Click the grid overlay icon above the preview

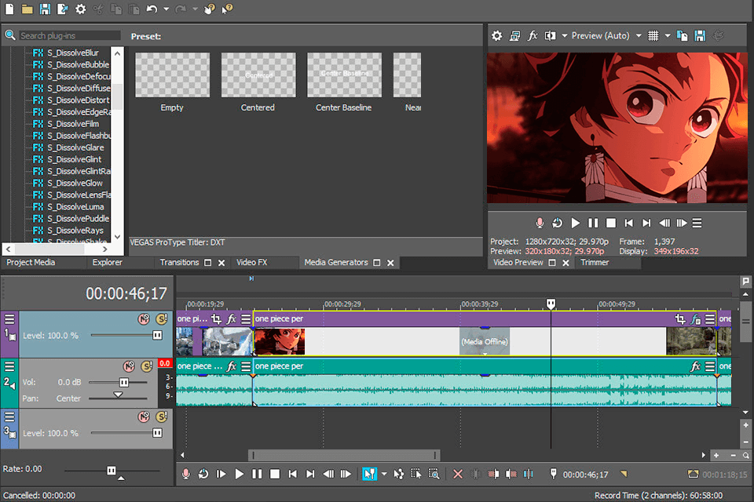click(x=653, y=35)
